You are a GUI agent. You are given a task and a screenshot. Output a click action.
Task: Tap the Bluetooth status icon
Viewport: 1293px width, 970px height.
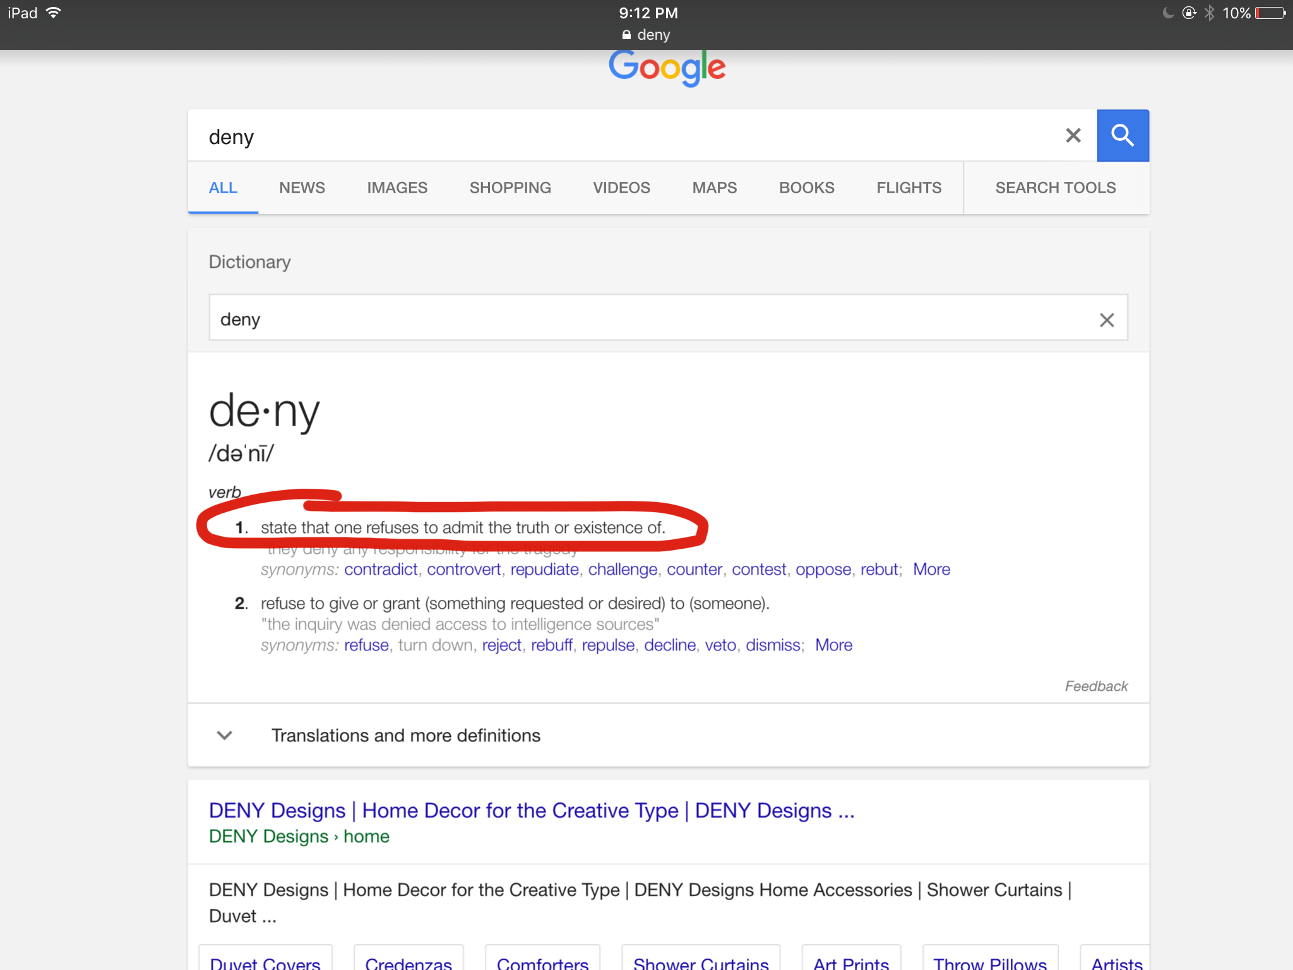(1210, 13)
